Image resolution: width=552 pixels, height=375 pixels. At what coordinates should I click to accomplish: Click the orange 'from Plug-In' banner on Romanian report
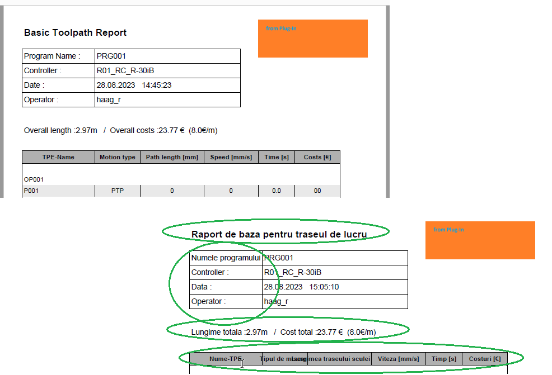coord(480,240)
